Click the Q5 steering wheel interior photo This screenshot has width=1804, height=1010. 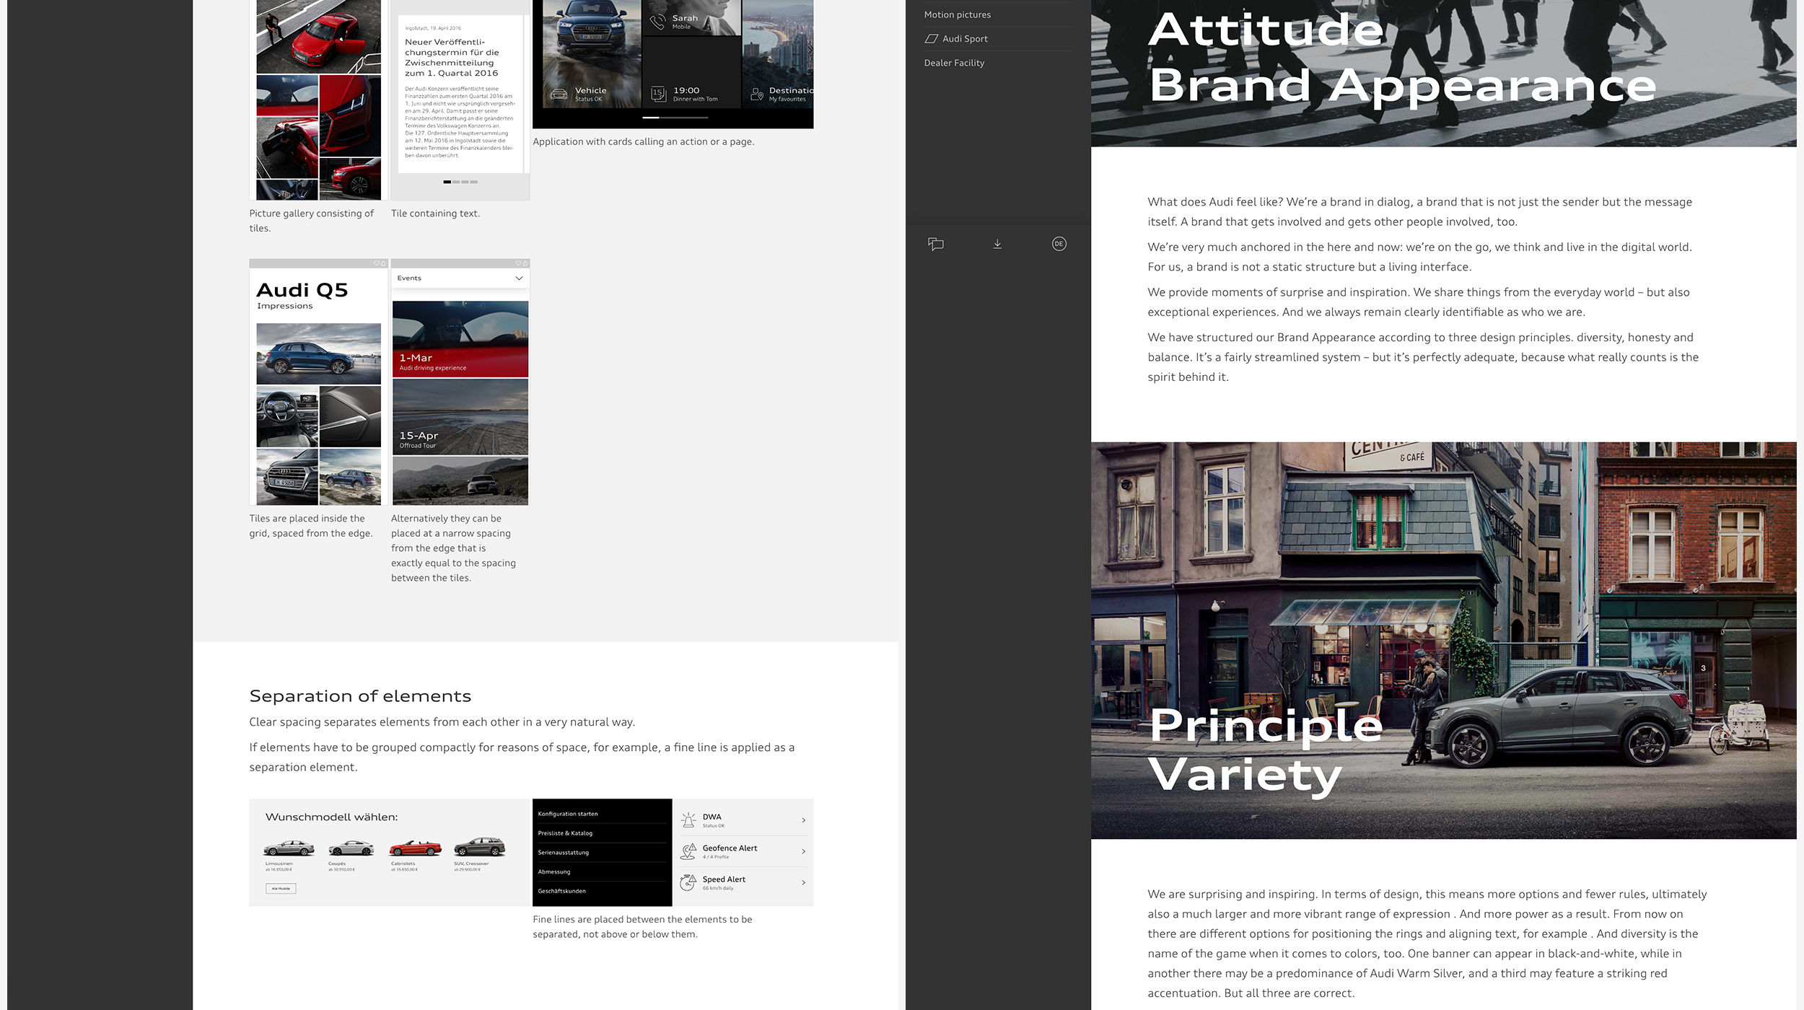(287, 417)
